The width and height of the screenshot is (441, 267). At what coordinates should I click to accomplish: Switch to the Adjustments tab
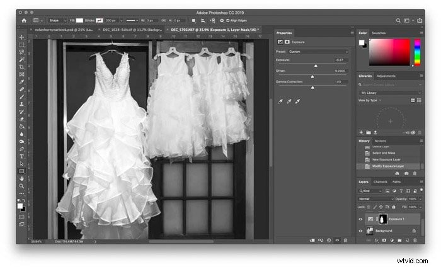(386, 76)
